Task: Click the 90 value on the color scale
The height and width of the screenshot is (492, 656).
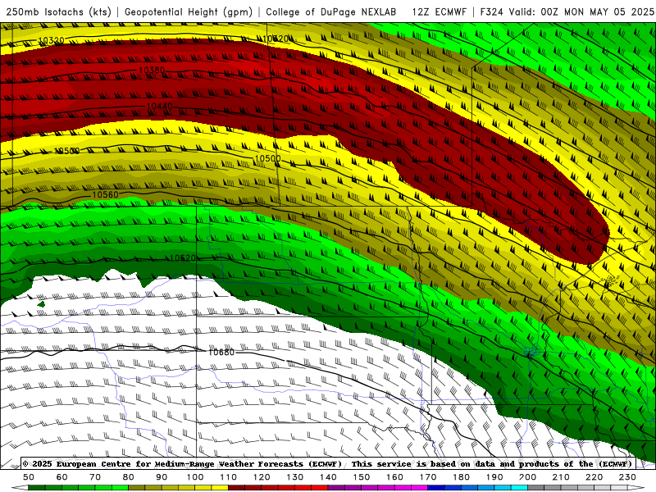Action: click(162, 477)
